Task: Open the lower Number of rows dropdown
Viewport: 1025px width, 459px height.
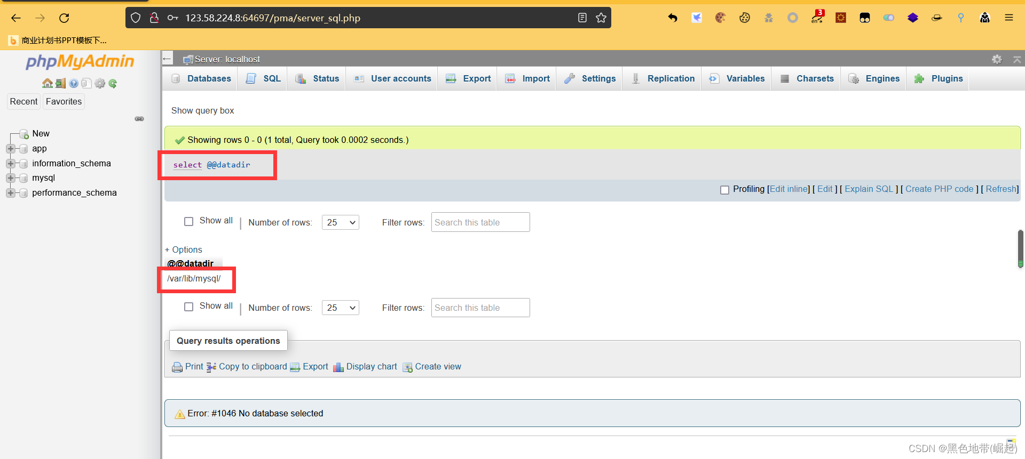Action: 341,308
